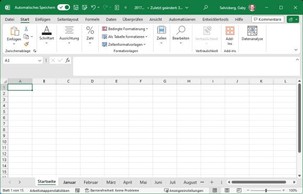Click the Kommentare button

click(x=267, y=19)
